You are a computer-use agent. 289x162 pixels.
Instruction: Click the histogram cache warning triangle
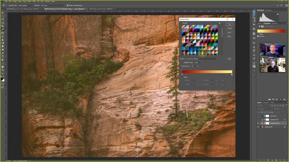tap(278, 14)
